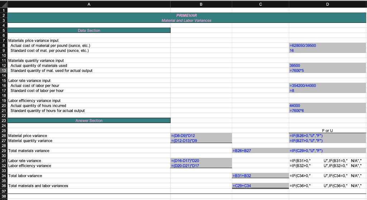367x200 pixels.
Task: Click the Total materials variance label
Action: 29,151
